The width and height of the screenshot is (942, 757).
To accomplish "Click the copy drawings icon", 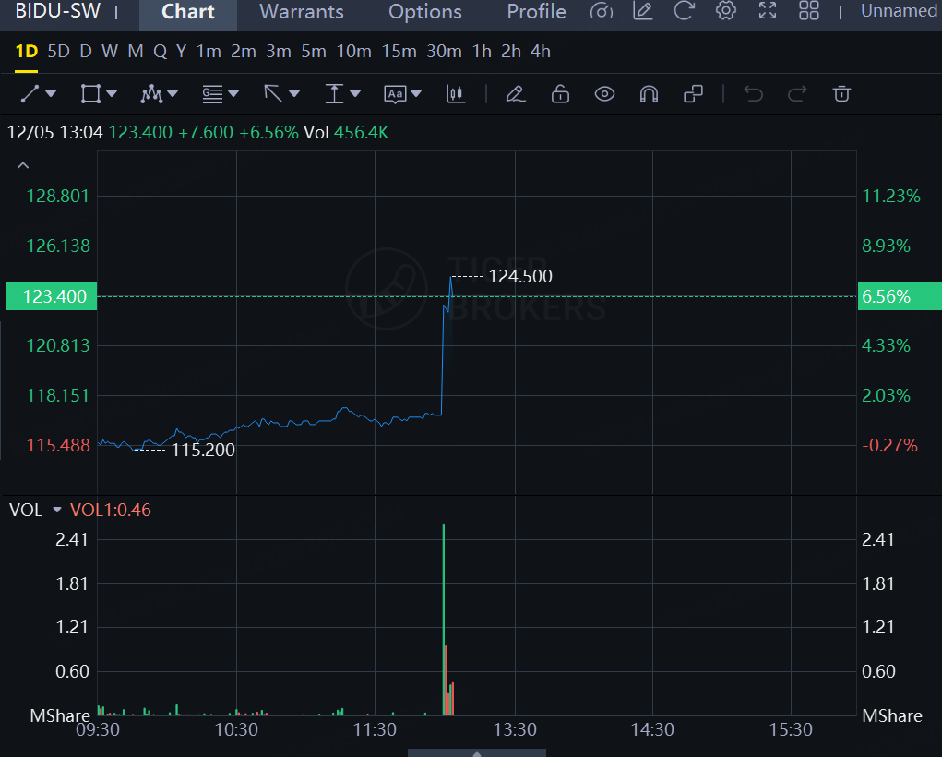I will (x=693, y=94).
